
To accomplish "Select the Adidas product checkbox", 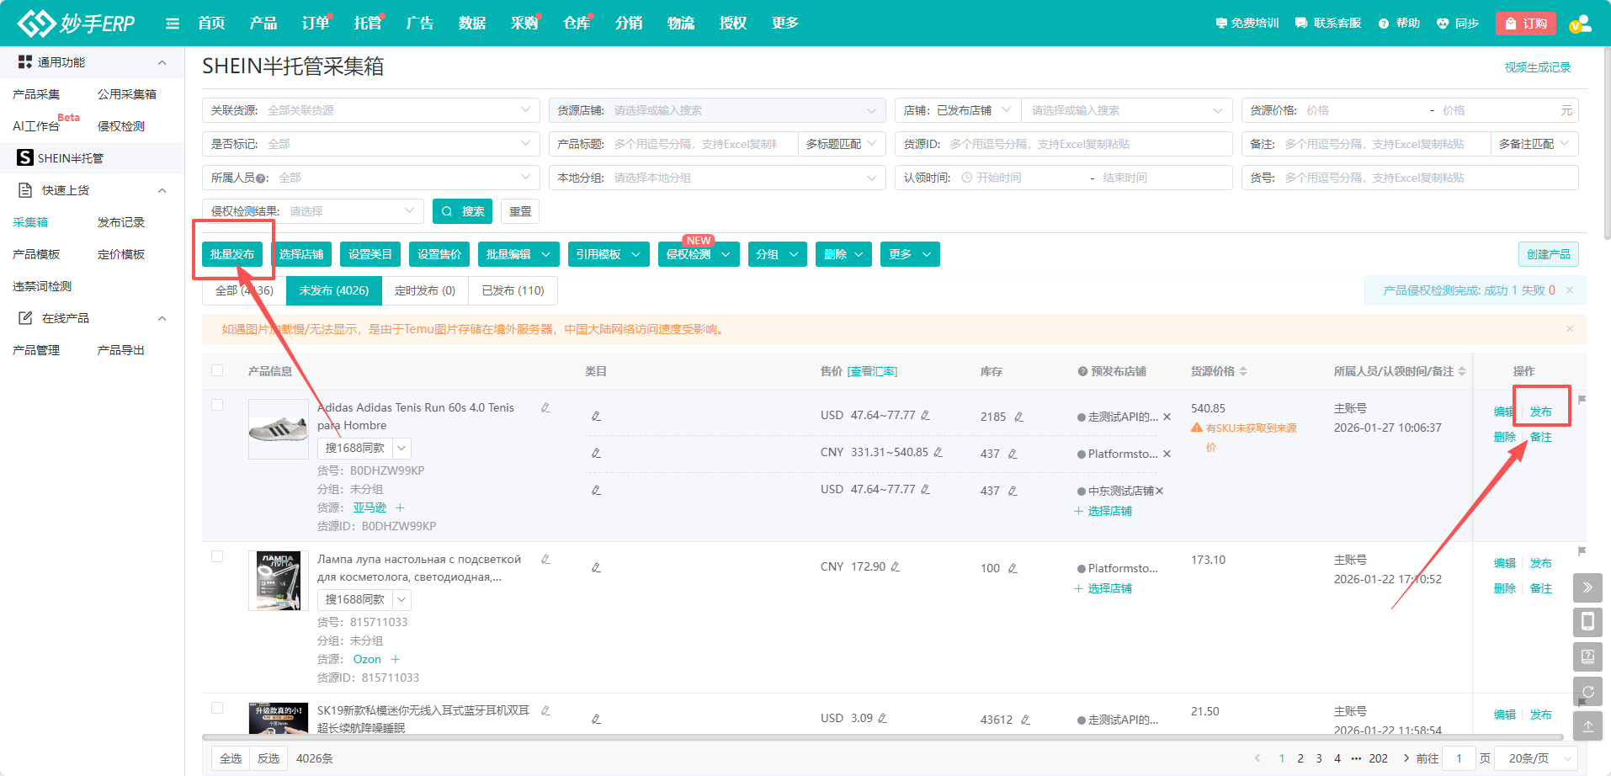I will 217,405.
